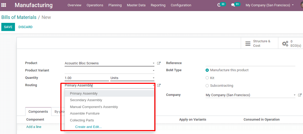Open My Company (San Francisco) switcher in navbar
303x134 pixels.
click(x=270, y=5)
